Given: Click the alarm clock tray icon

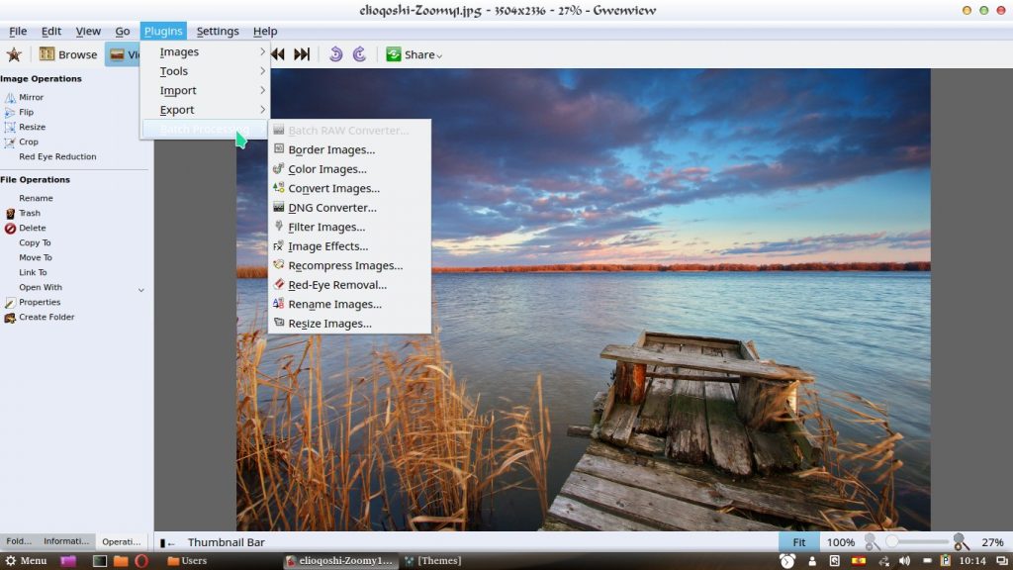Looking at the screenshot, I should [x=786, y=561].
